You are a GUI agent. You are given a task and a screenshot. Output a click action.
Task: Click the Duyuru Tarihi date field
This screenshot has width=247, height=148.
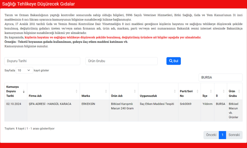coord(42,61)
